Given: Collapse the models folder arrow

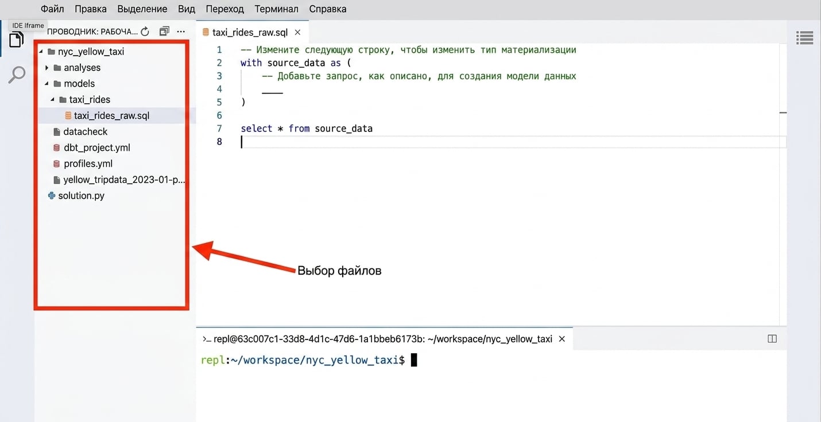Looking at the screenshot, I should tap(47, 84).
